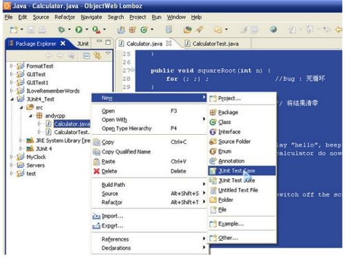The width and height of the screenshot is (345, 258).
Task: Click the web browser globe icon
Action: [x=273, y=30]
